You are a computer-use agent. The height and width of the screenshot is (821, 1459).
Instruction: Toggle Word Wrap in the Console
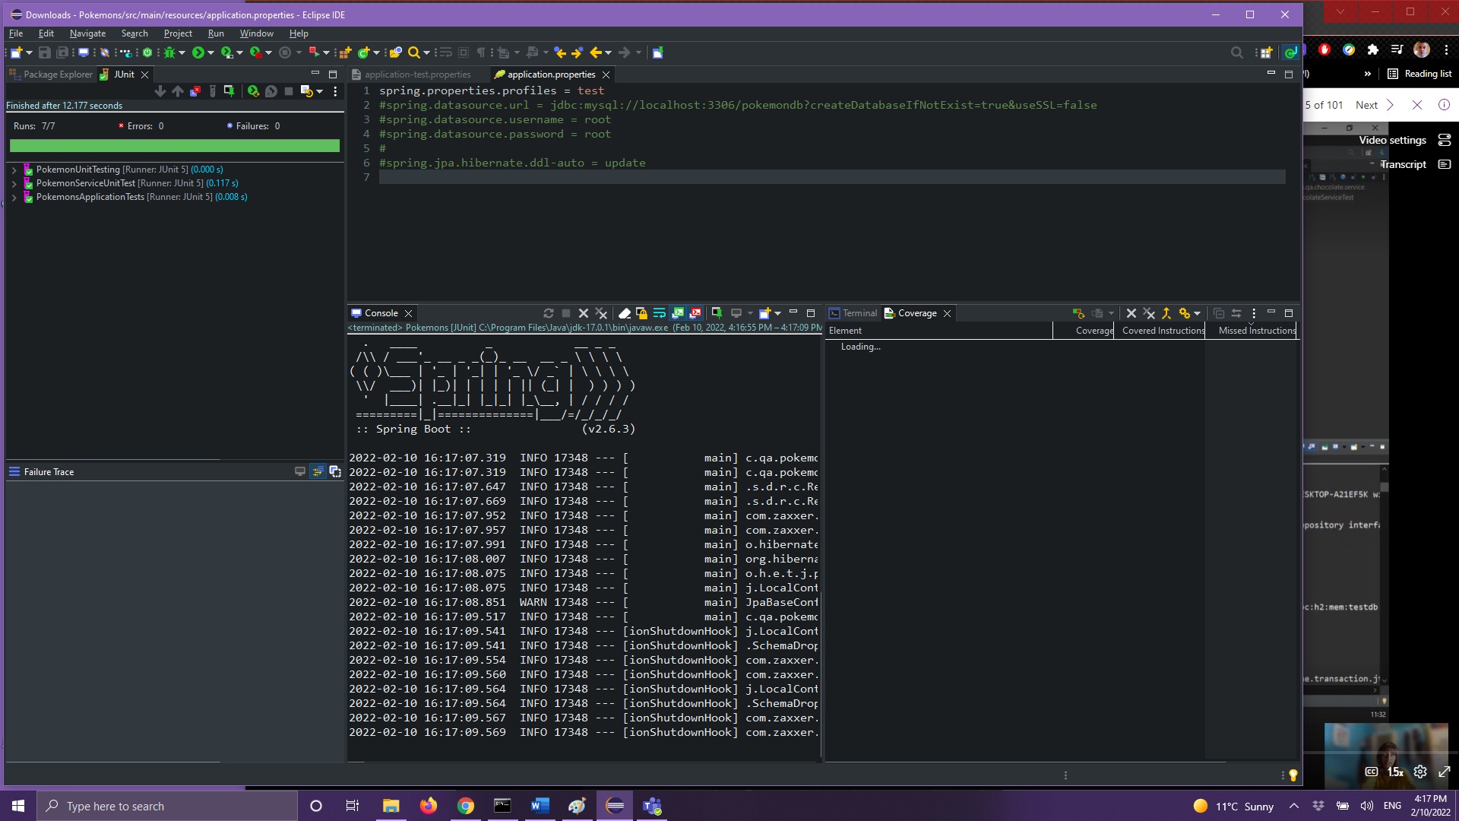pos(659,313)
